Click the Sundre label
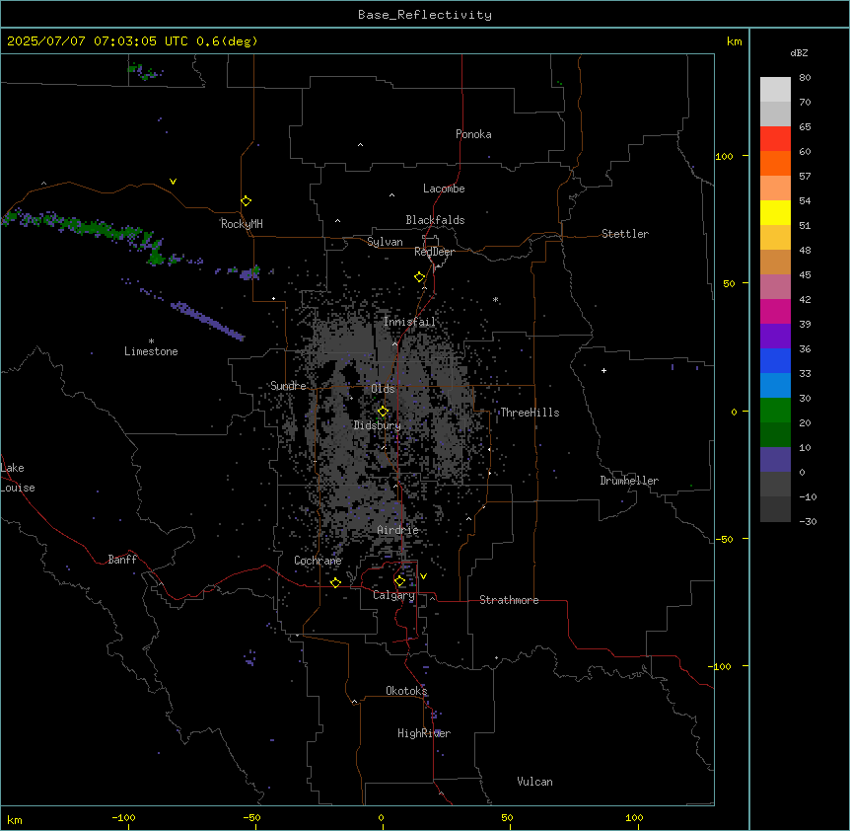Screen dimensions: 850x831 click(x=288, y=386)
